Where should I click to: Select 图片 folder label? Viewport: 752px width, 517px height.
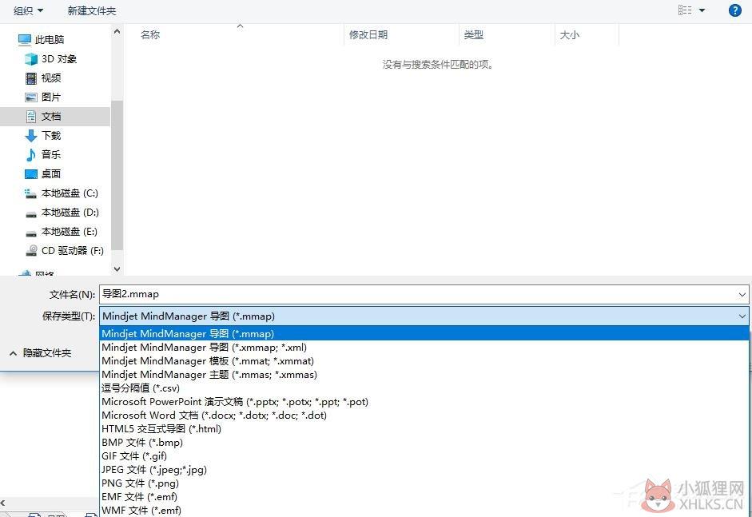(x=51, y=97)
